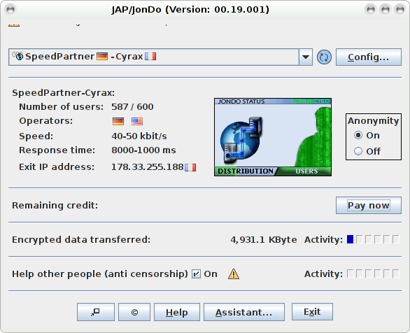Click the compact view window icon button
This screenshot has height=333, width=410.
(x=96, y=312)
